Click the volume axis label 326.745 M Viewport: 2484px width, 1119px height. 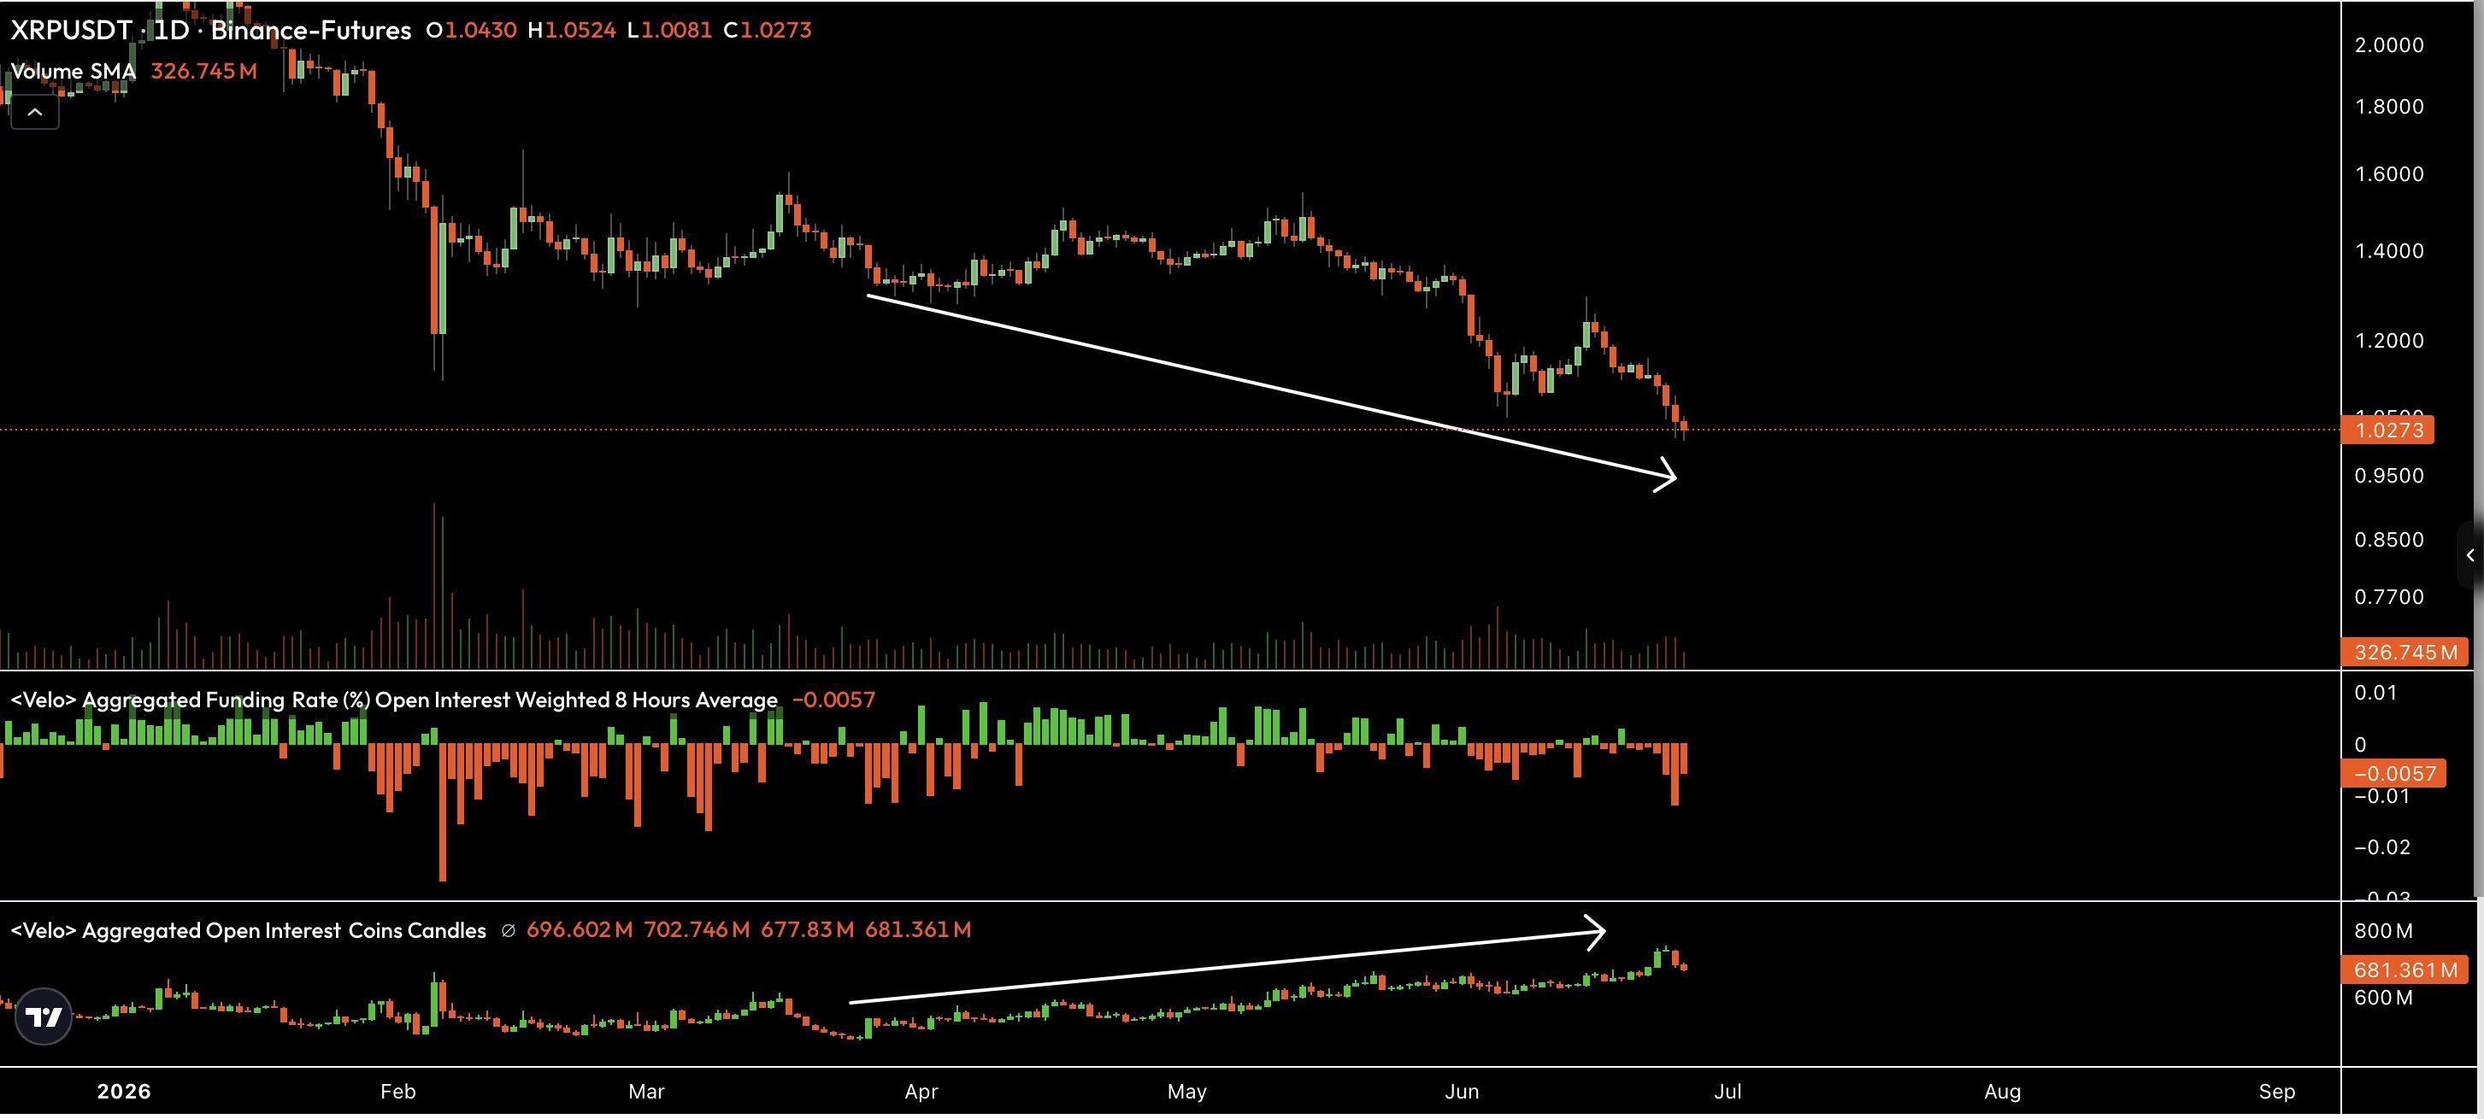tap(2405, 653)
